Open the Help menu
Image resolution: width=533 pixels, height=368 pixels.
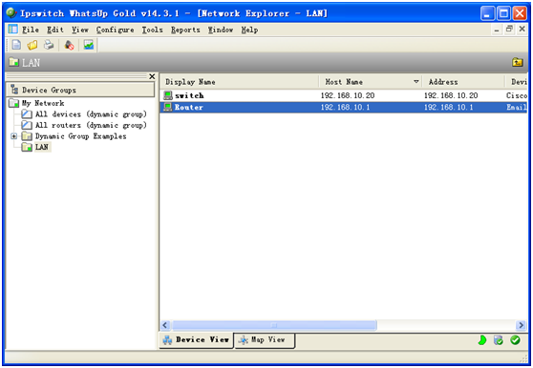tap(249, 30)
